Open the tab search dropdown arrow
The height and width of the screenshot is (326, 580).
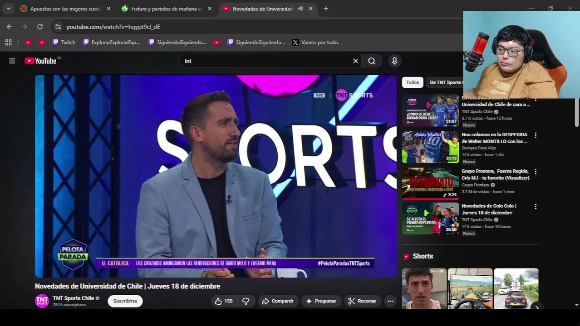click(8, 9)
